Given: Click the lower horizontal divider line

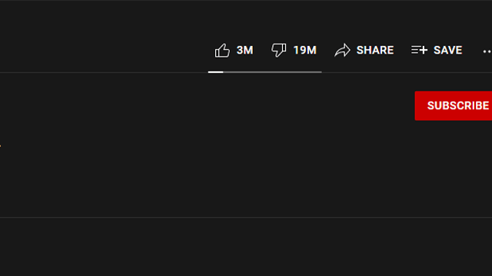Looking at the screenshot, I should coord(246,217).
